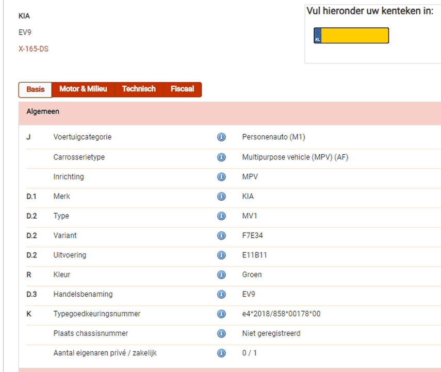Click the Uitvoering value E11B11

254,255
